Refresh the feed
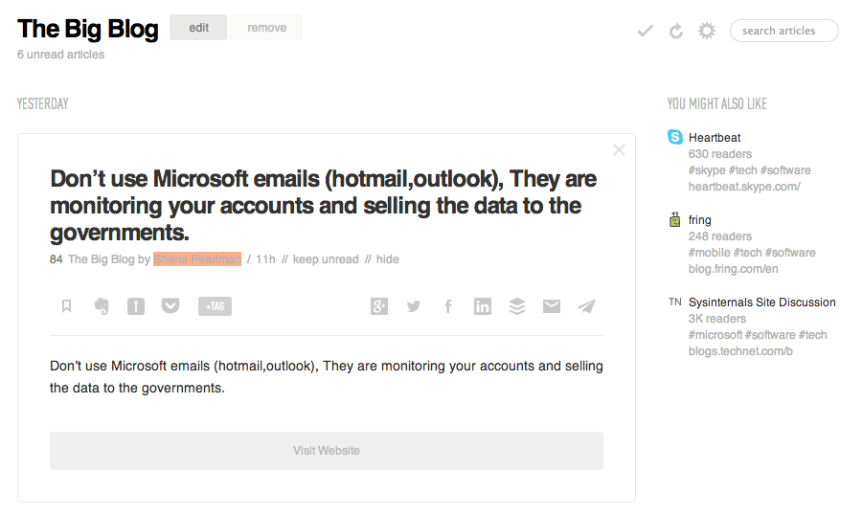The width and height of the screenshot is (863, 515). (676, 31)
